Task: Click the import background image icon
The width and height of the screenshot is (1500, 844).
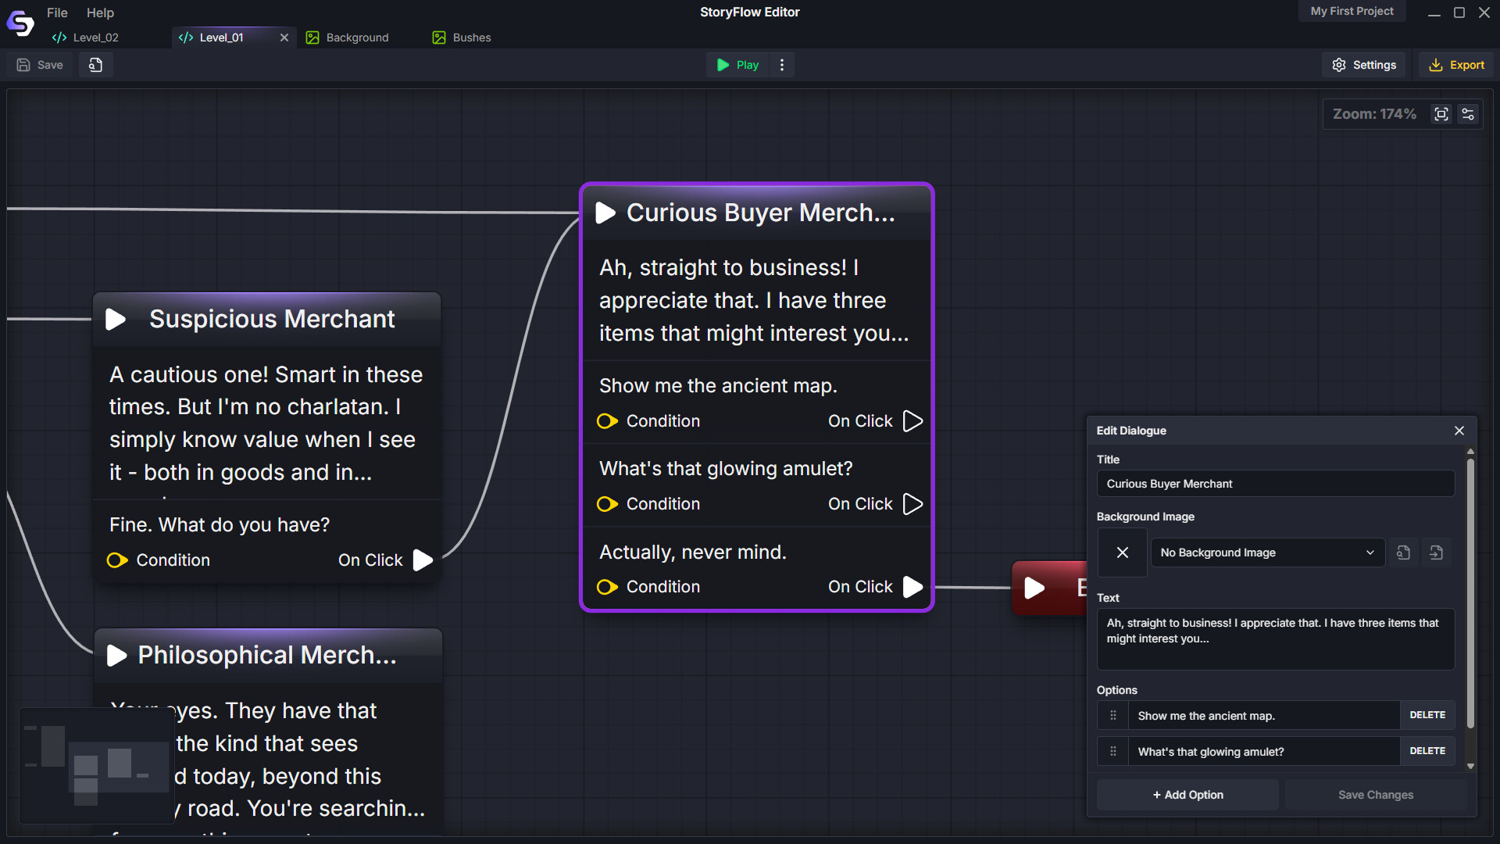Action: 1436,553
